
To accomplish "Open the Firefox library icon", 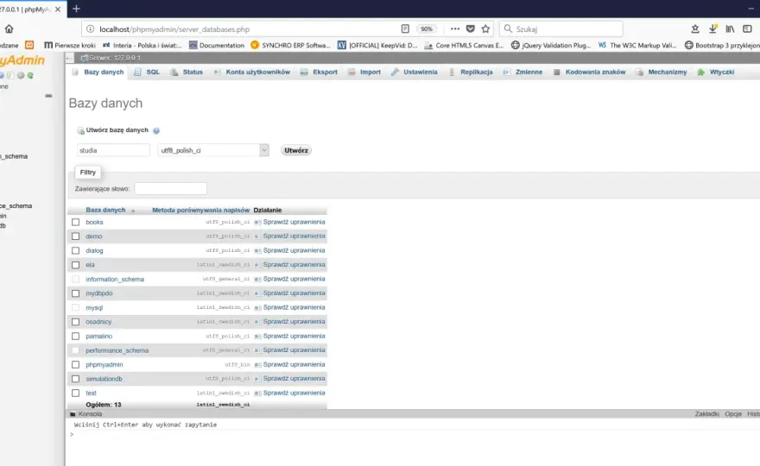I will 730,29.
